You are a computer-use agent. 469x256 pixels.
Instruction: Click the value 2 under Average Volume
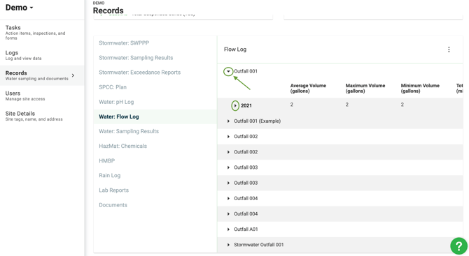[292, 105]
